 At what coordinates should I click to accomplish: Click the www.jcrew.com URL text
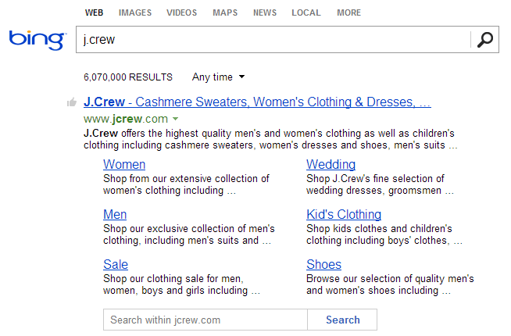tap(126, 119)
